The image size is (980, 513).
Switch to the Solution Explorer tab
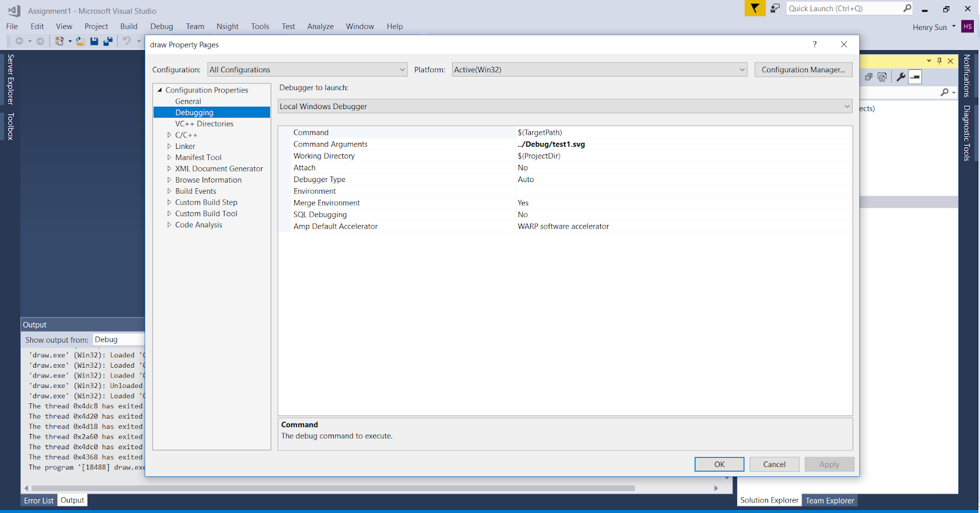tap(769, 500)
